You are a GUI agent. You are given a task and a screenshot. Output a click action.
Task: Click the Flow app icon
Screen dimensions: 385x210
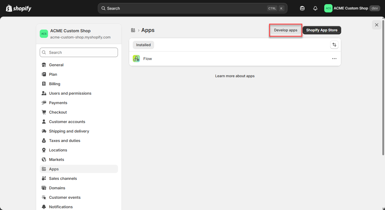136,59
